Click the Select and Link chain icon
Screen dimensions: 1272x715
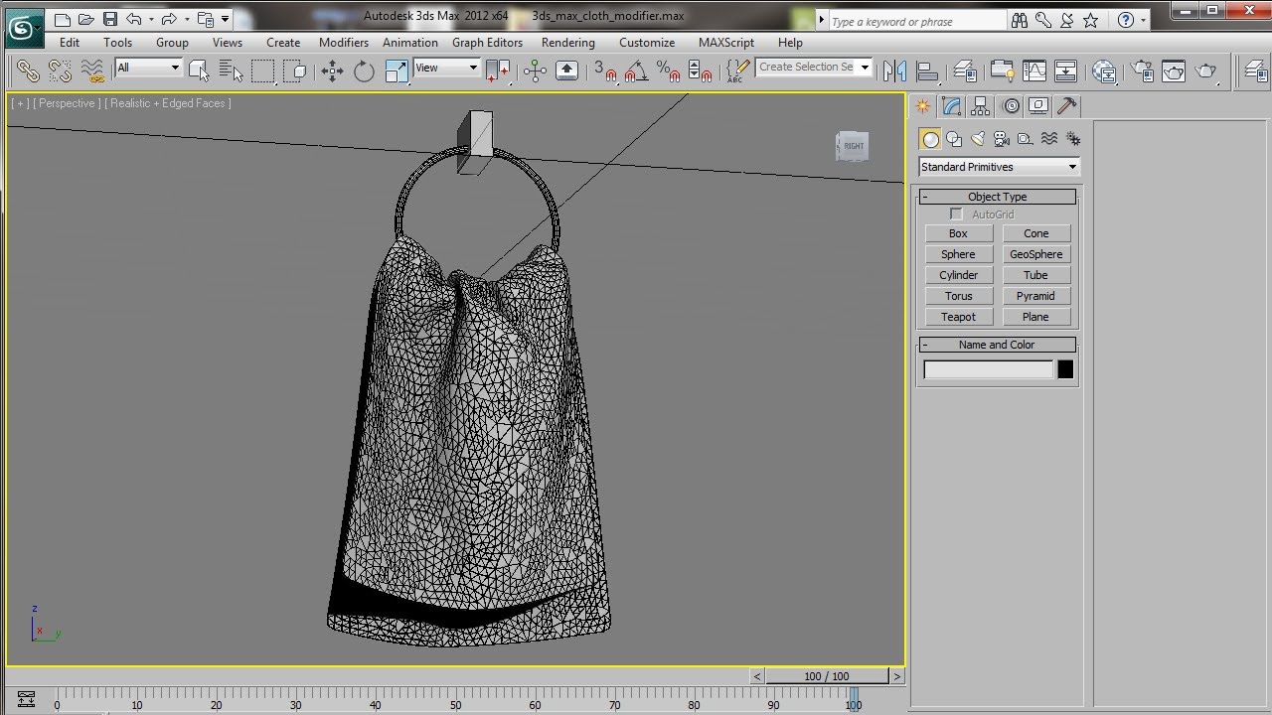pyautogui.click(x=28, y=71)
